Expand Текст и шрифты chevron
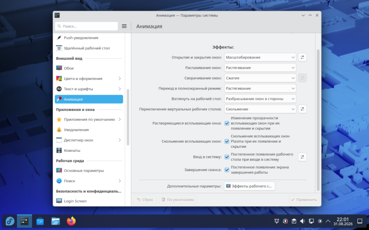369x230 pixels. 120,89
